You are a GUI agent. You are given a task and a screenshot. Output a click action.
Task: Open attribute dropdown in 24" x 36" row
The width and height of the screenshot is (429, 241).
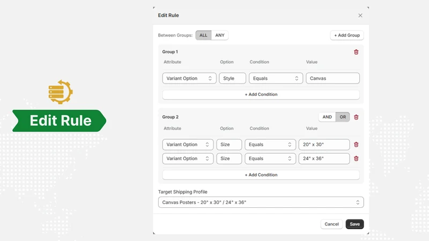[188, 159]
